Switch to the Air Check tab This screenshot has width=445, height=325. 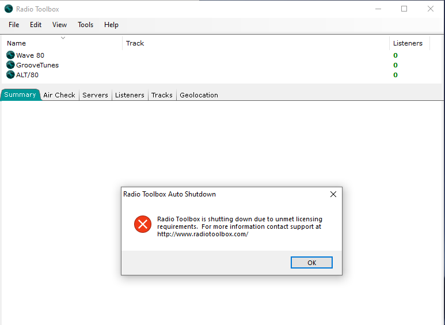coord(59,95)
